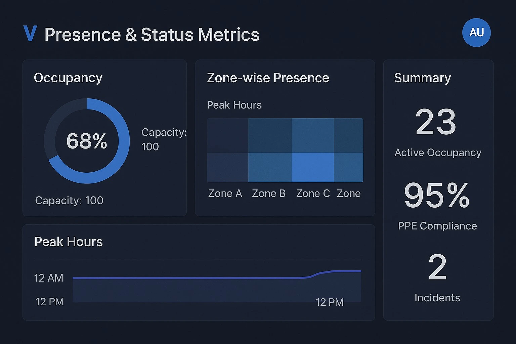Select the bottom Zone B heatmap cell

tap(270, 167)
